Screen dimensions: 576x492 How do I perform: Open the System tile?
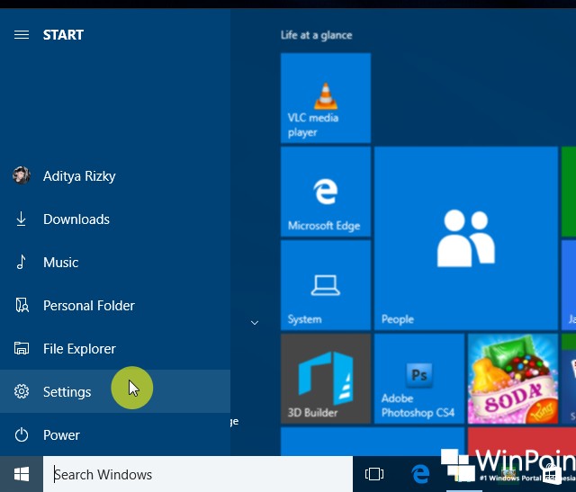pyautogui.click(x=326, y=285)
